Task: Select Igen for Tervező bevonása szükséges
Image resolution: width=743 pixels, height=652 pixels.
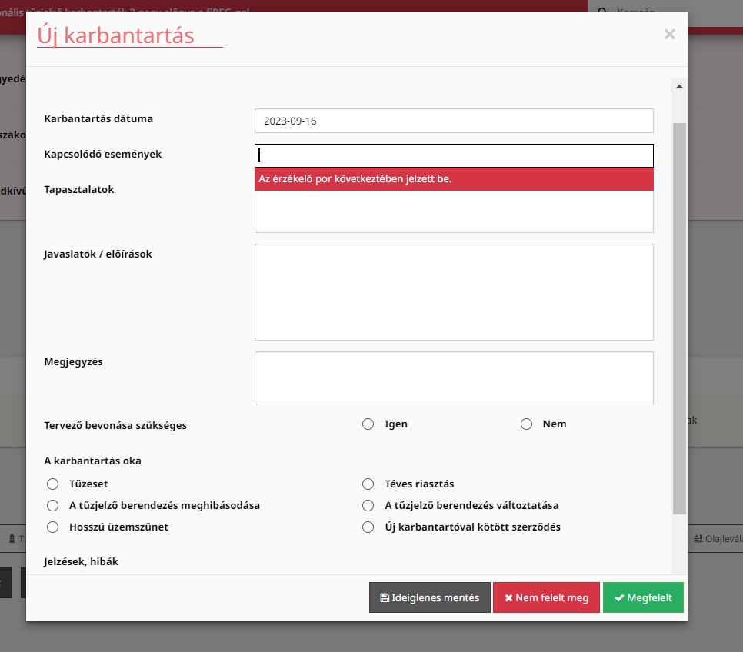Action: [368, 424]
